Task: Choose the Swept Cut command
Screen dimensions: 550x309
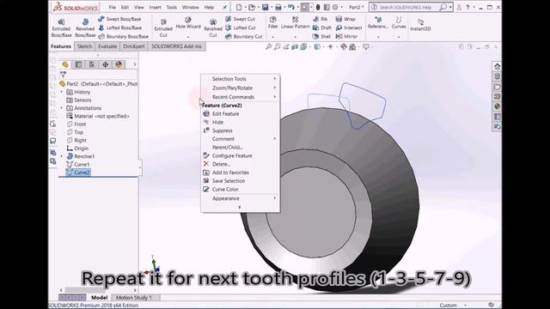Action: pyautogui.click(x=241, y=19)
